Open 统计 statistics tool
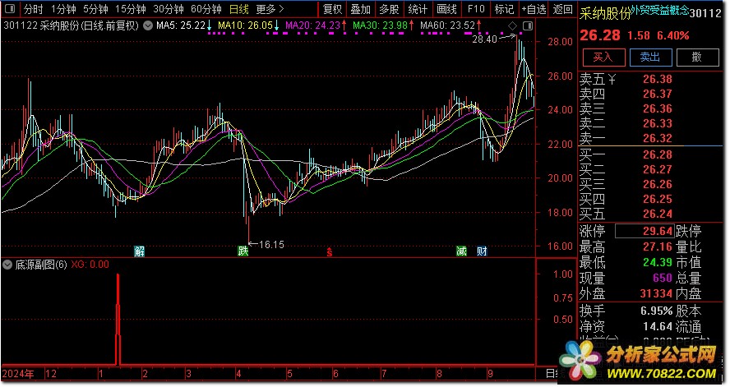The image size is (730, 387). coord(417,9)
